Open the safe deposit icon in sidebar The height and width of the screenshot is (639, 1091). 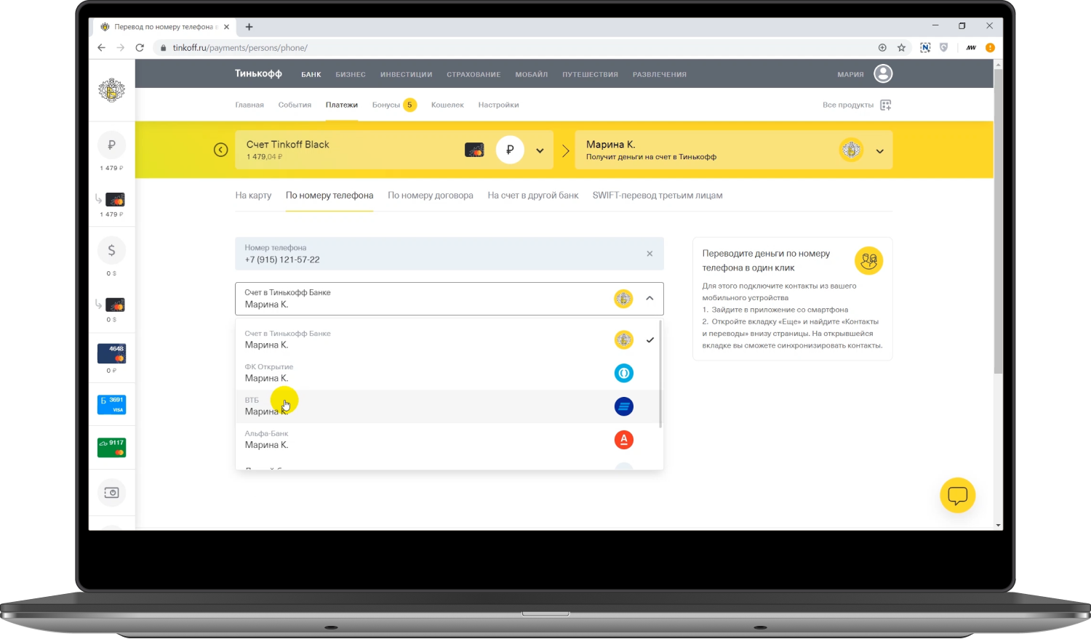(111, 493)
